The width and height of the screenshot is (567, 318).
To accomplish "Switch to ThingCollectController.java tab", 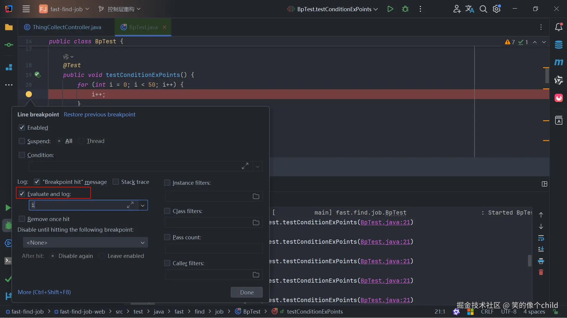I will (x=67, y=27).
